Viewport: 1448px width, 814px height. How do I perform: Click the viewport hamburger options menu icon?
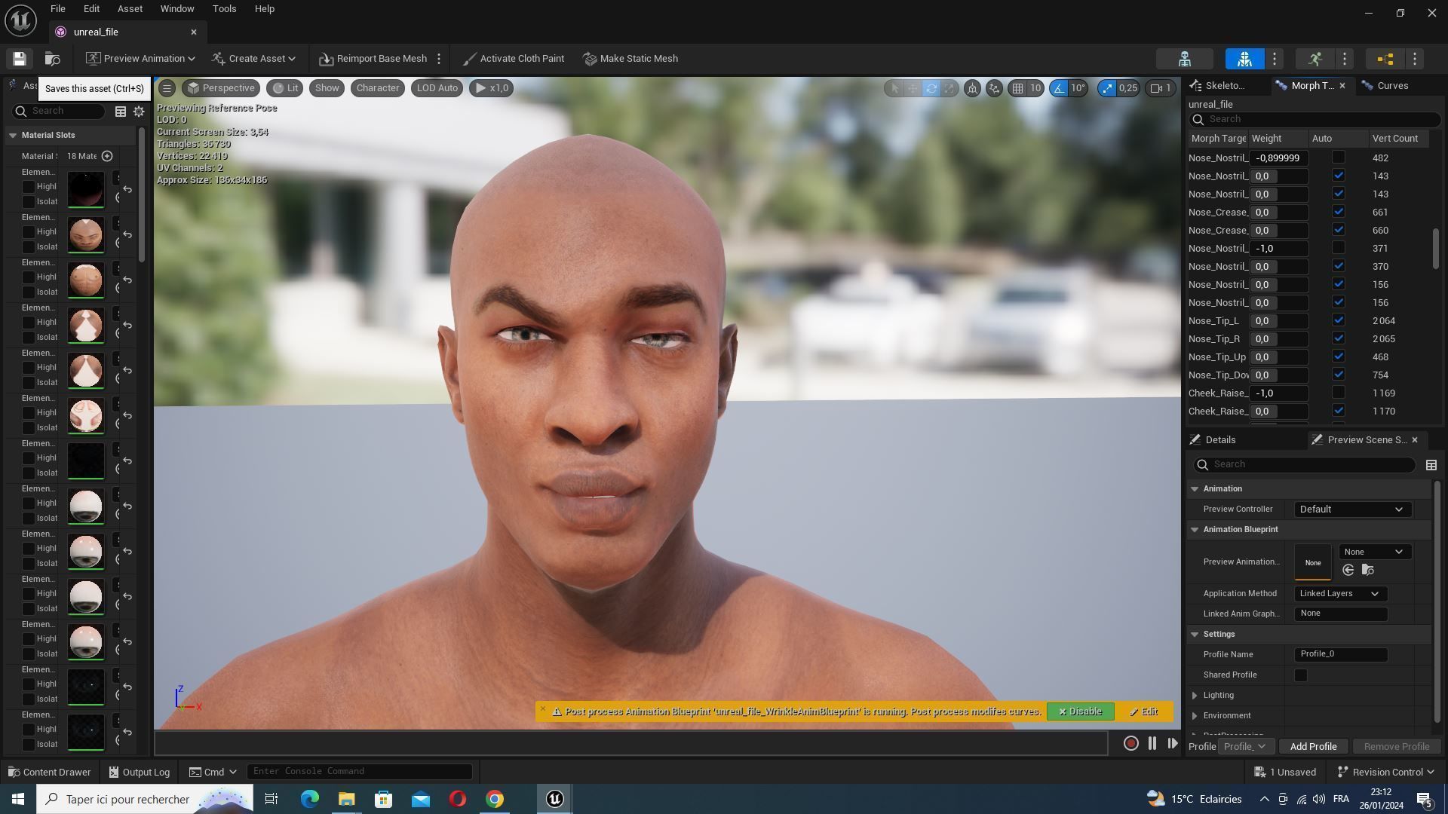(167, 88)
